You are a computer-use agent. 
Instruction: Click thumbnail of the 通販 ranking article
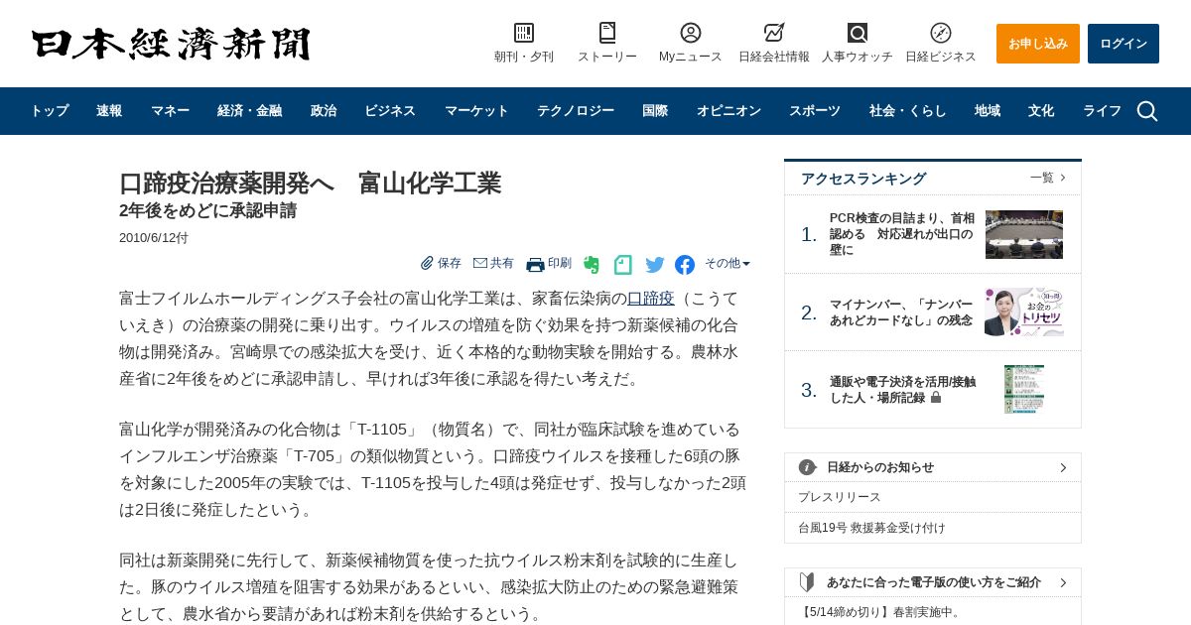[x=1024, y=390]
